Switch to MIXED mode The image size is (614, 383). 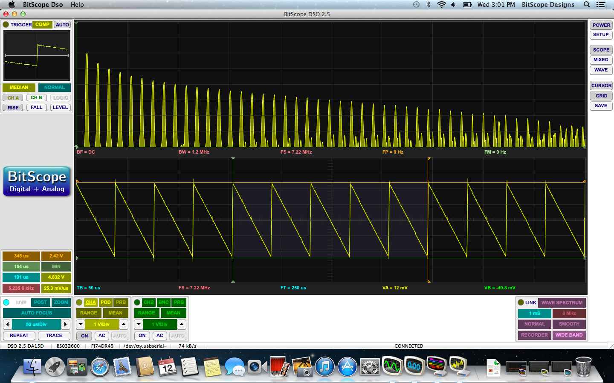pyautogui.click(x=601, y=60)
